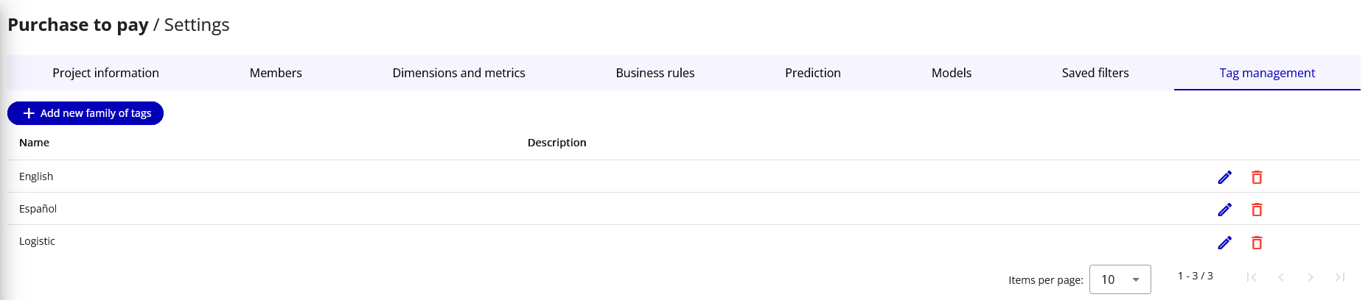This screenshot has height=300, width=1368.
Task: Open the Members tab
Action: tap(276, 73)
